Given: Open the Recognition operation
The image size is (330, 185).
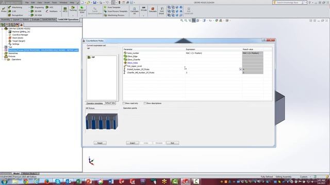Looking at the screenshot, I should click(x=15, y=15).
